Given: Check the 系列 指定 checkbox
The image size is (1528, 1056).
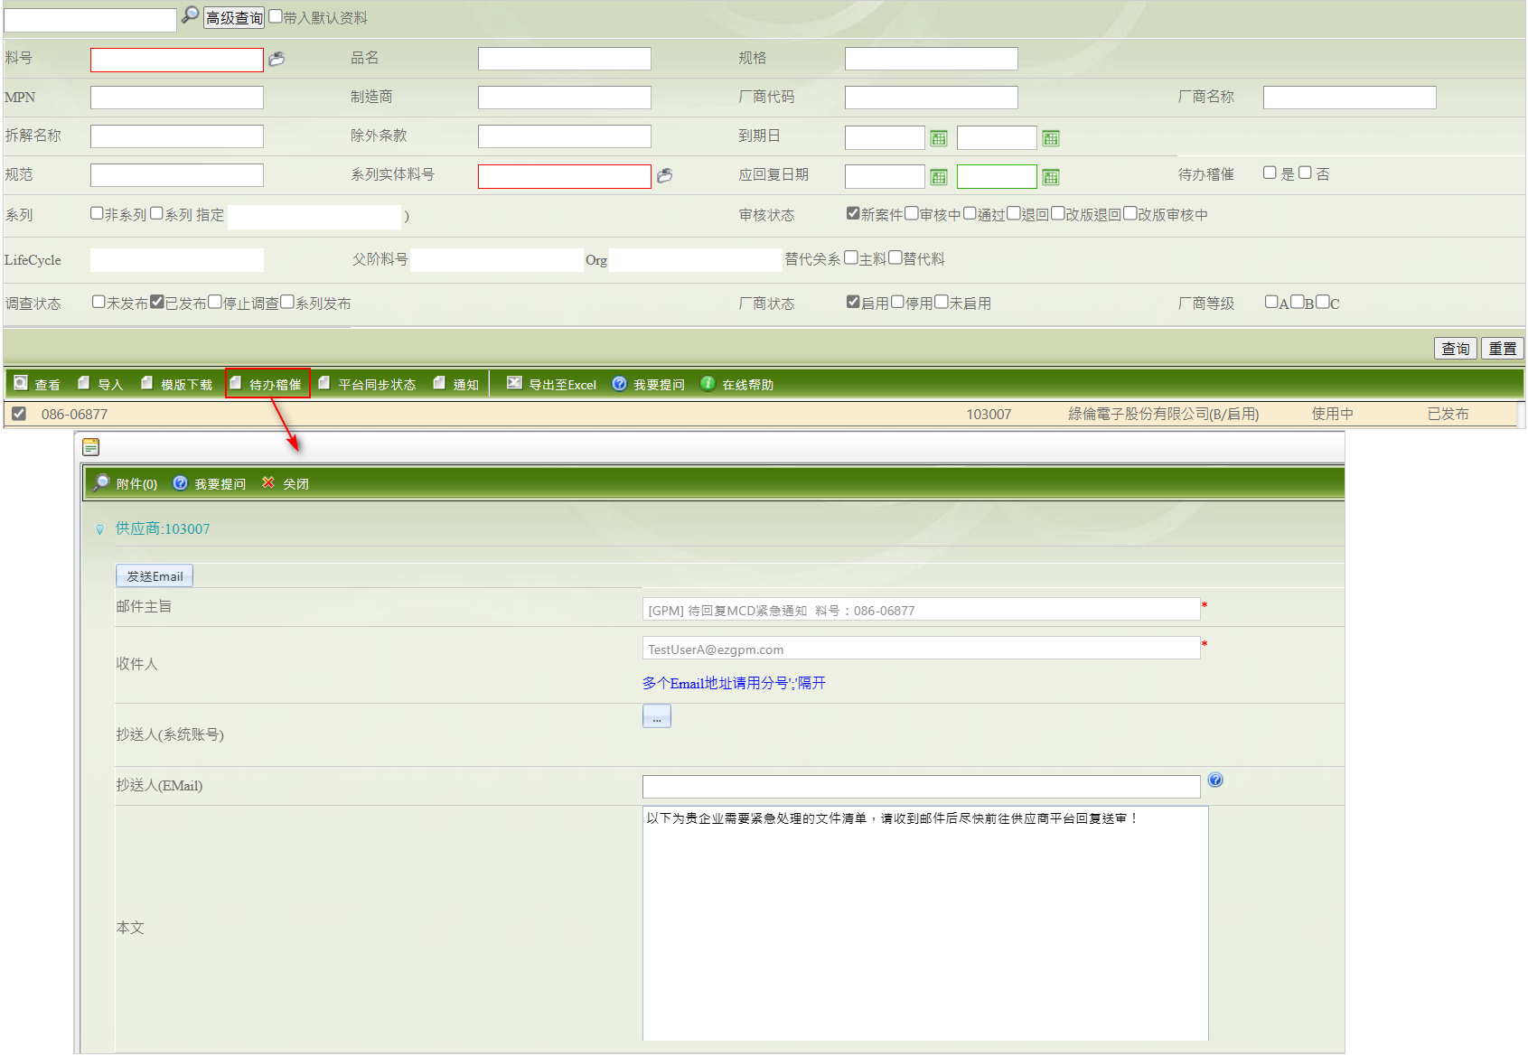Looking at the screenshot, I should pyautogui.click(x=156, y=213).
